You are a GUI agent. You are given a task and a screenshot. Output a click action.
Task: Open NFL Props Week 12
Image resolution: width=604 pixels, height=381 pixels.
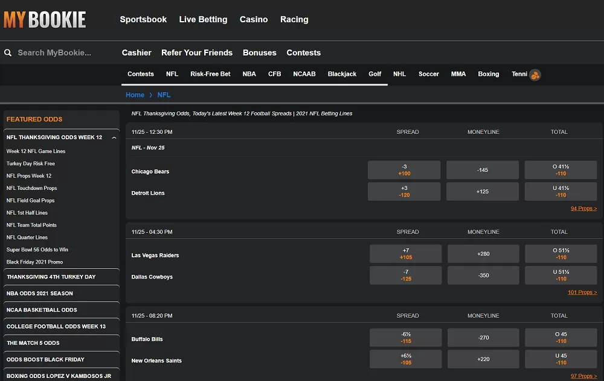[x=29, y=175]
